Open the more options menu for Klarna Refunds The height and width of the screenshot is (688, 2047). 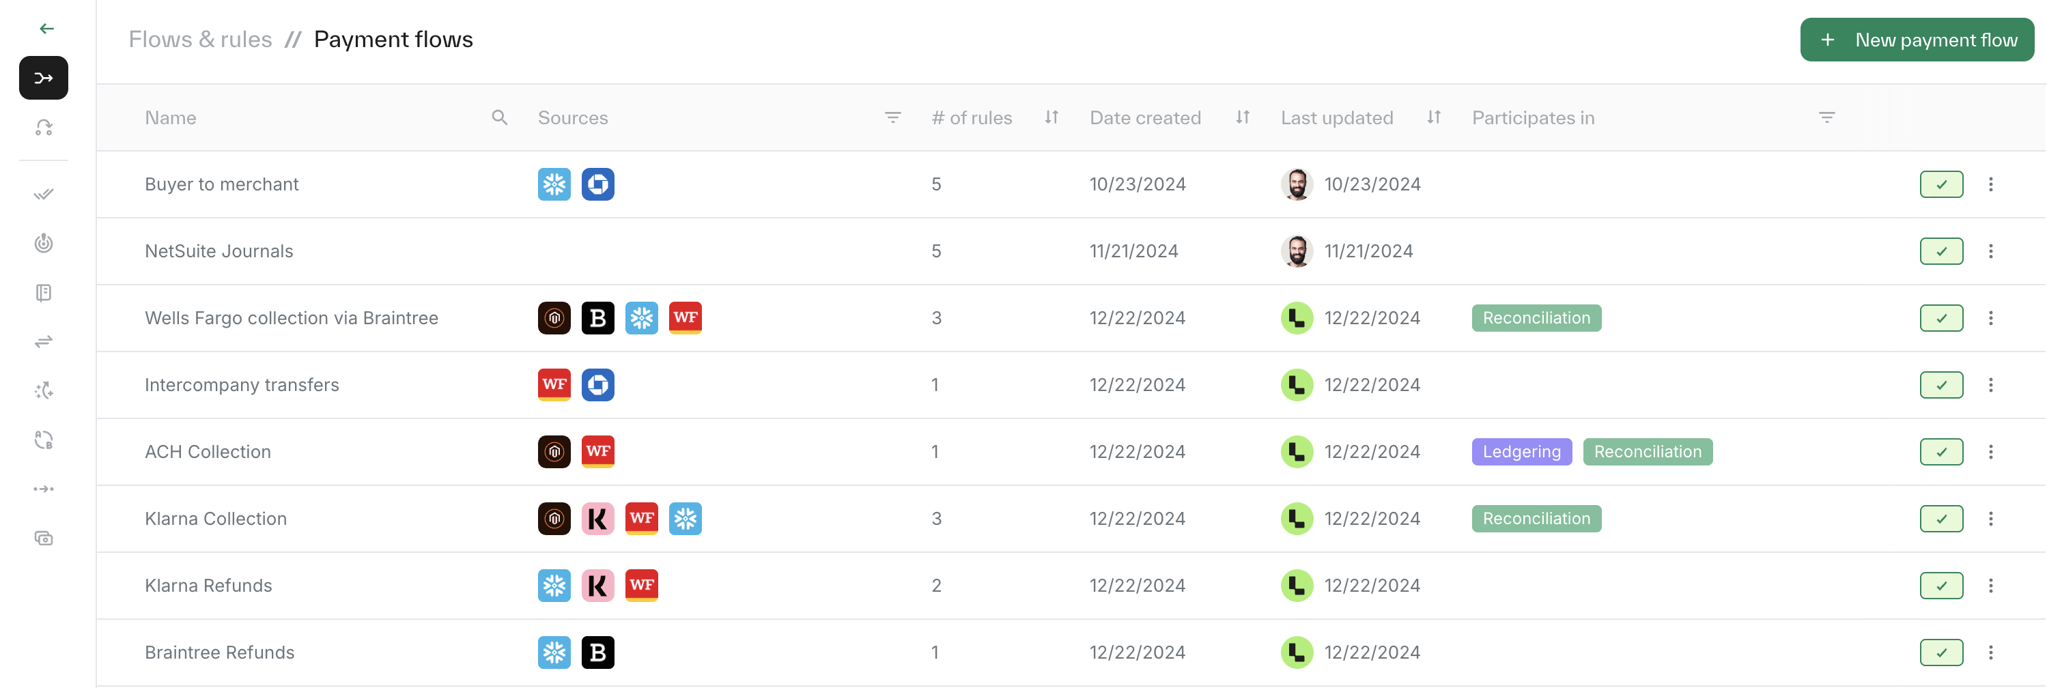1990,586
